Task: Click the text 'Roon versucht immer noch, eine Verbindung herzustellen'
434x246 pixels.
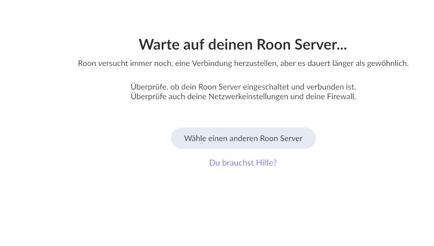Action: pyautogui.click(x=178, y=63)
